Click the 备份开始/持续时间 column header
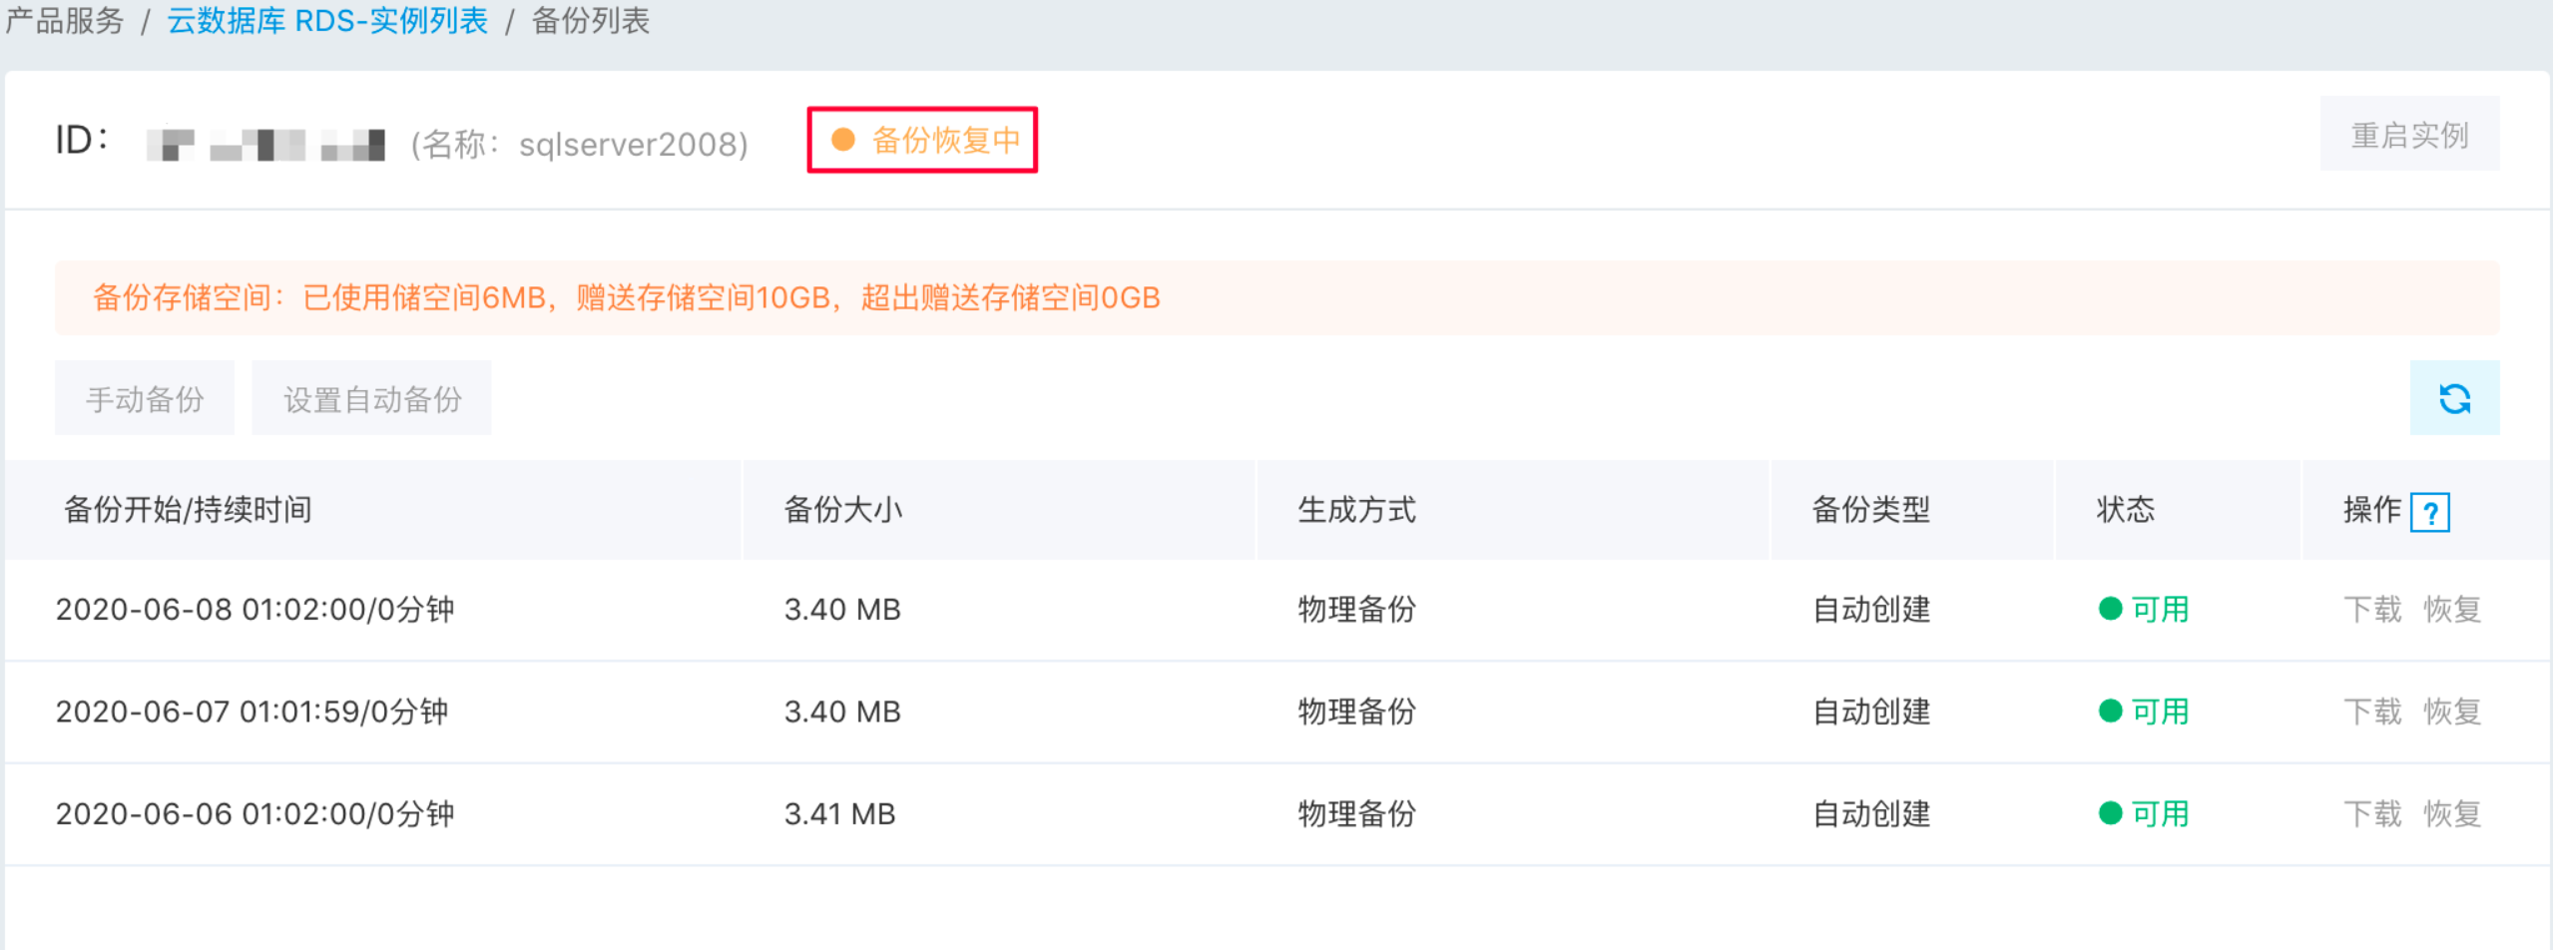2553x950 pixels. pos(188,510)
